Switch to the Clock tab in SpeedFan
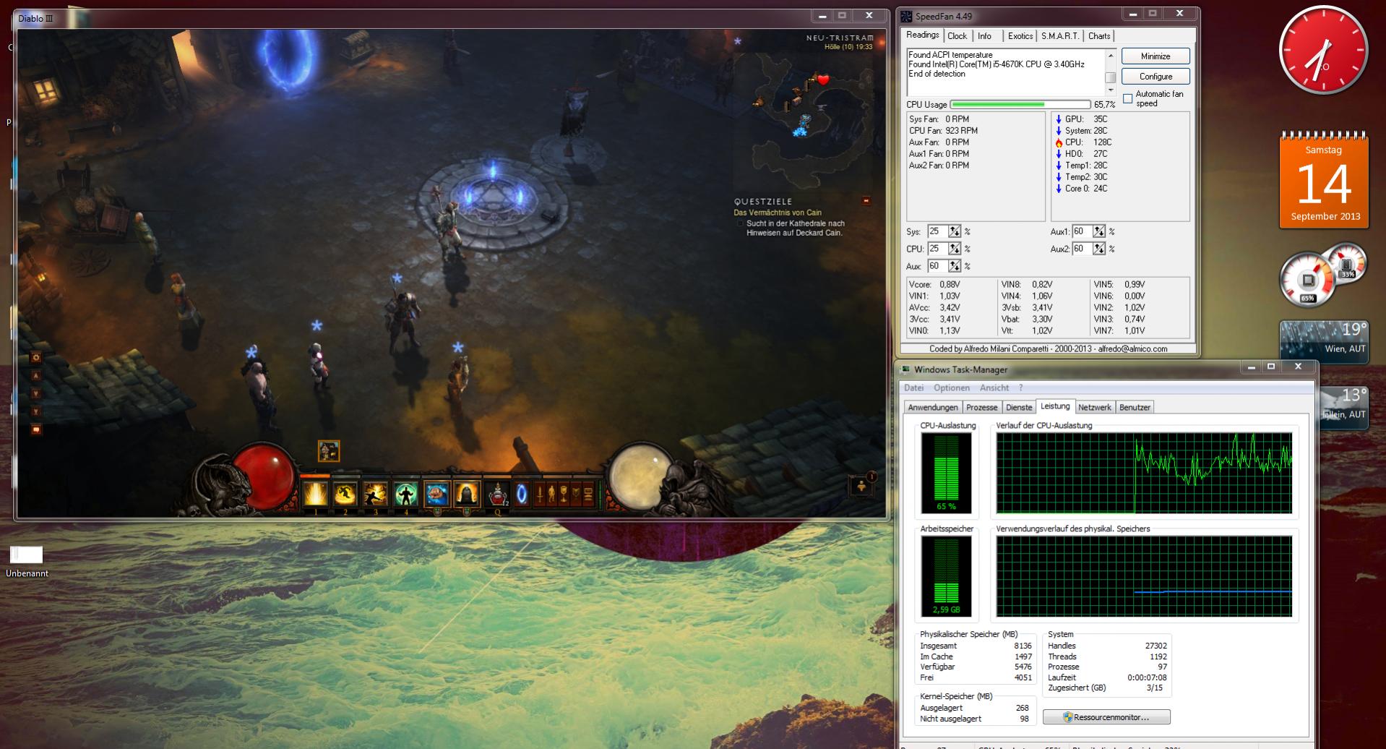 pyautogui.click(x=957, y=36)
